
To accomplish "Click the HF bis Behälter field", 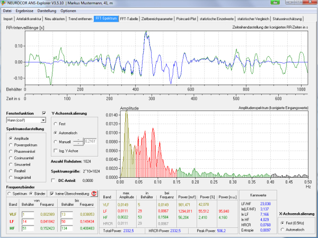I will (67, 228).
